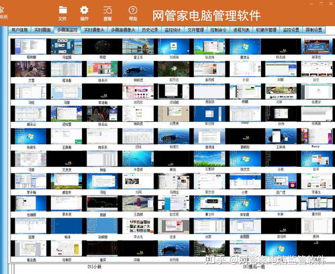The image size is (335, 274).
Task: Switch to the 用户信息 tab
Action: coord(19,29)
